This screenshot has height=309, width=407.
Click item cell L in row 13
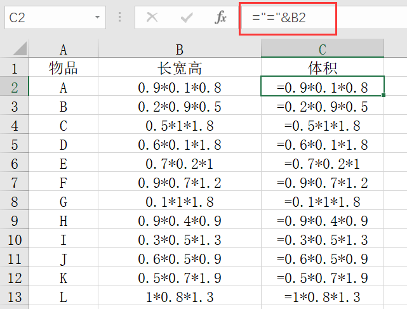(x=63, y=296)
